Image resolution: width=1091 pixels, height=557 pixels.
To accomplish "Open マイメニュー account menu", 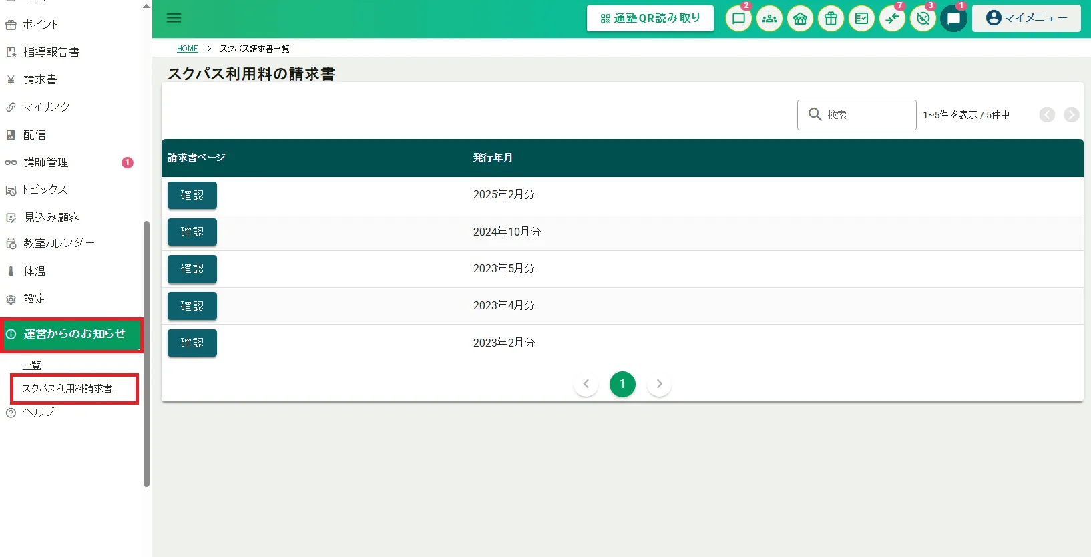I will coord(1026,18).
